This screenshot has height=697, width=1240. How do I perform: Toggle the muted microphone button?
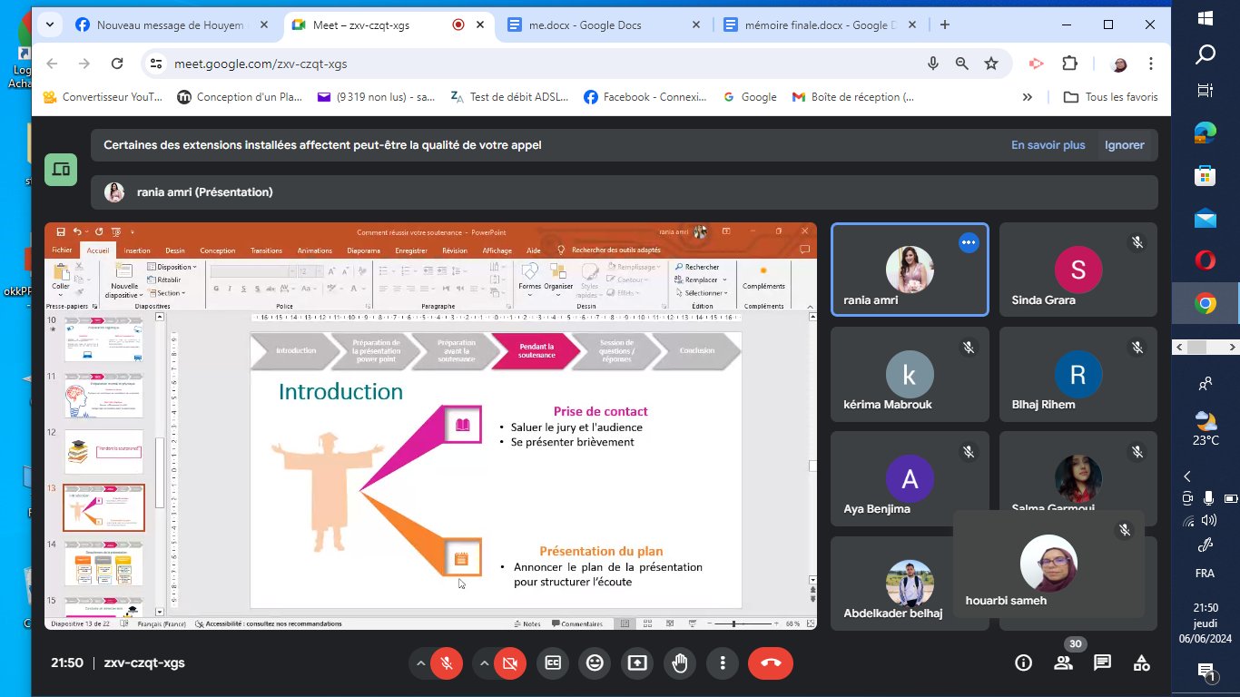click(x=446, y=663)
